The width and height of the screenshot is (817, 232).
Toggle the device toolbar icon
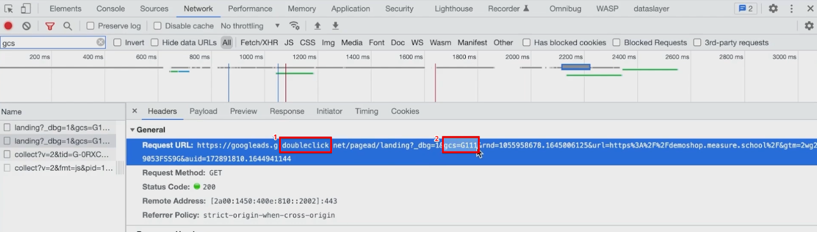tap(26, 9)
